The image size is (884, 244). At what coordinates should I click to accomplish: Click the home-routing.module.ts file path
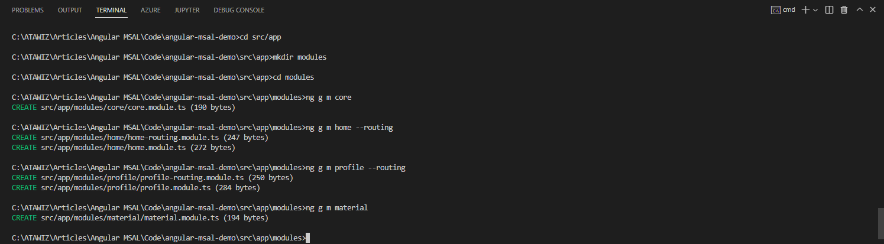click(x=121, y=138)
